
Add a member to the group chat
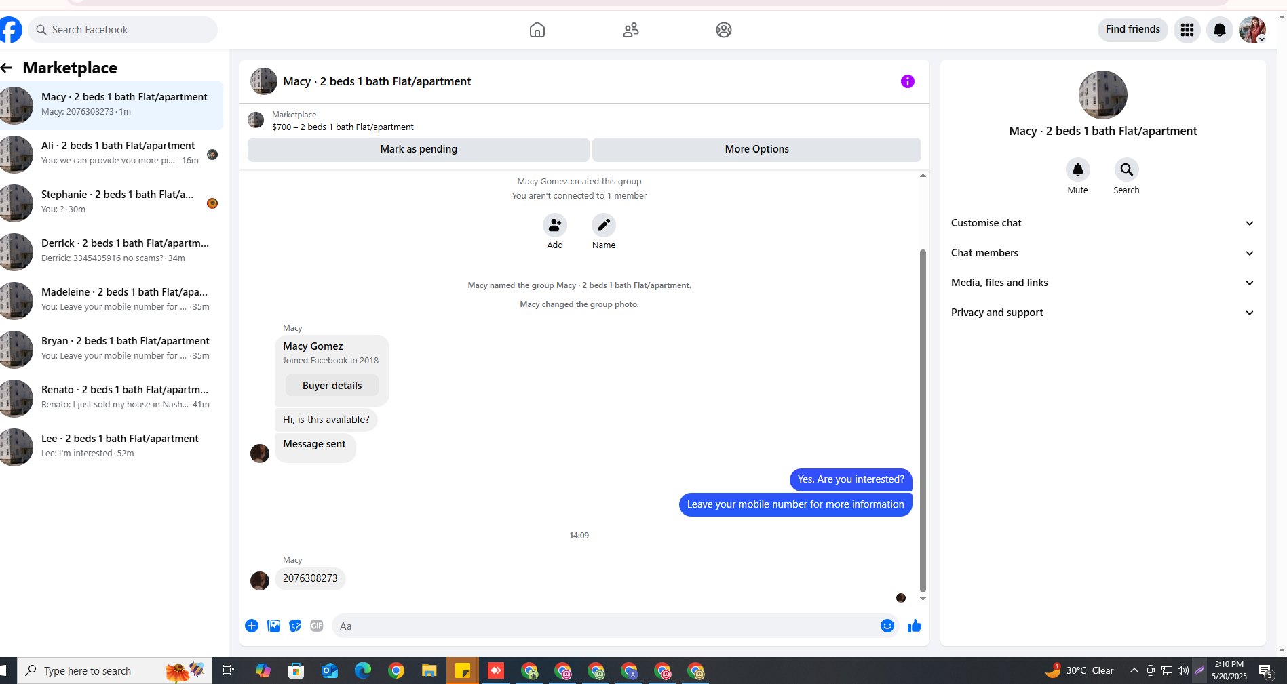(x=555, y=225)
